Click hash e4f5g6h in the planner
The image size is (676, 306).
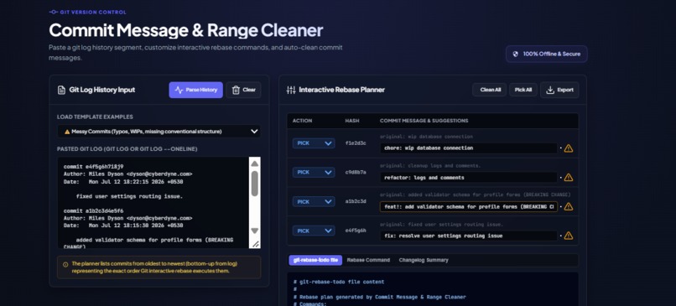point(356,231)
